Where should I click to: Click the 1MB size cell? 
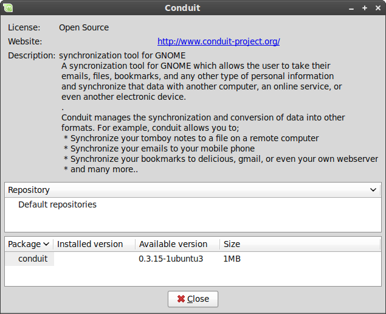(x=232, y=259)
